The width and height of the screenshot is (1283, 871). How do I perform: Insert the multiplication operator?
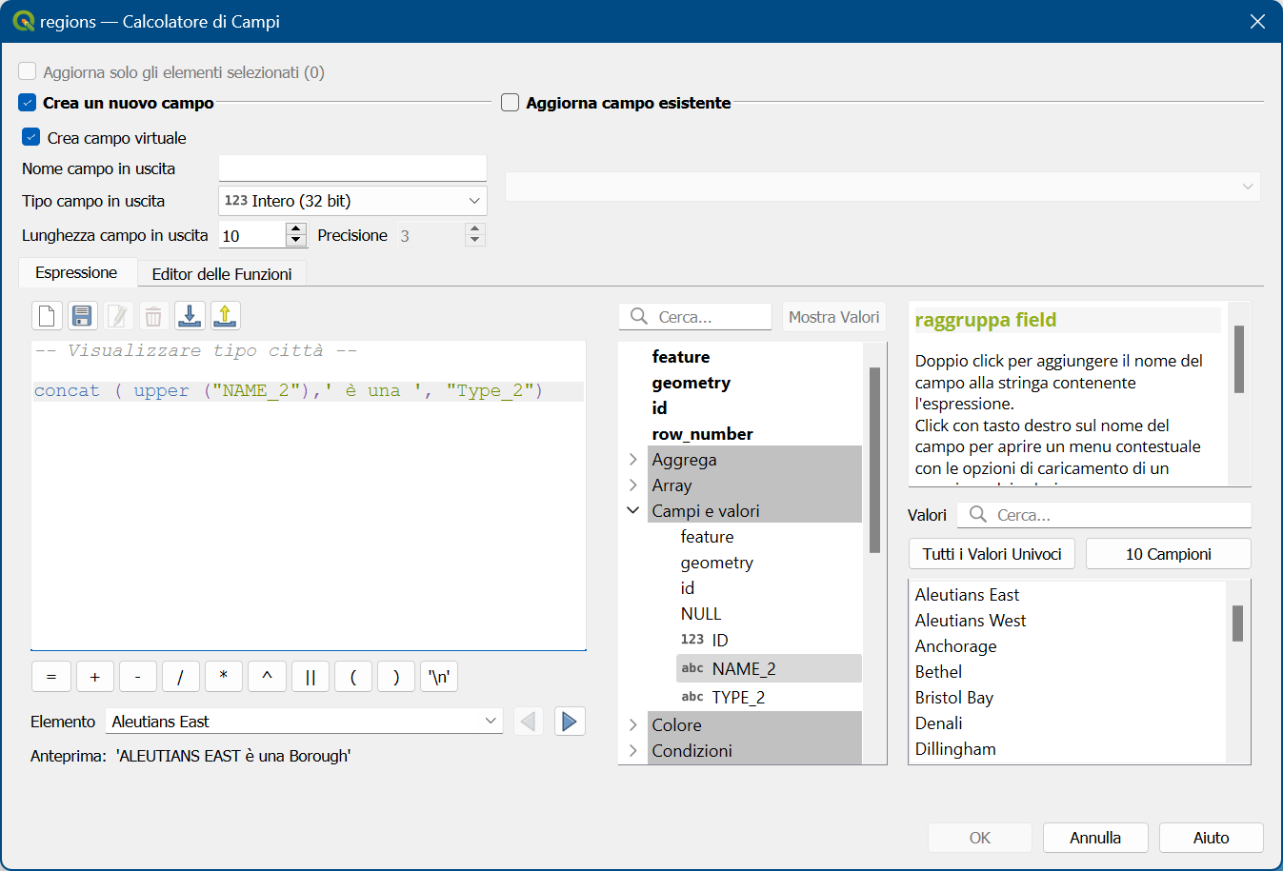(x=224, y=677)
